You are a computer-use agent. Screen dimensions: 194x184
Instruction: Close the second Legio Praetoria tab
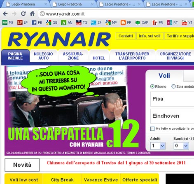[92, 4]
